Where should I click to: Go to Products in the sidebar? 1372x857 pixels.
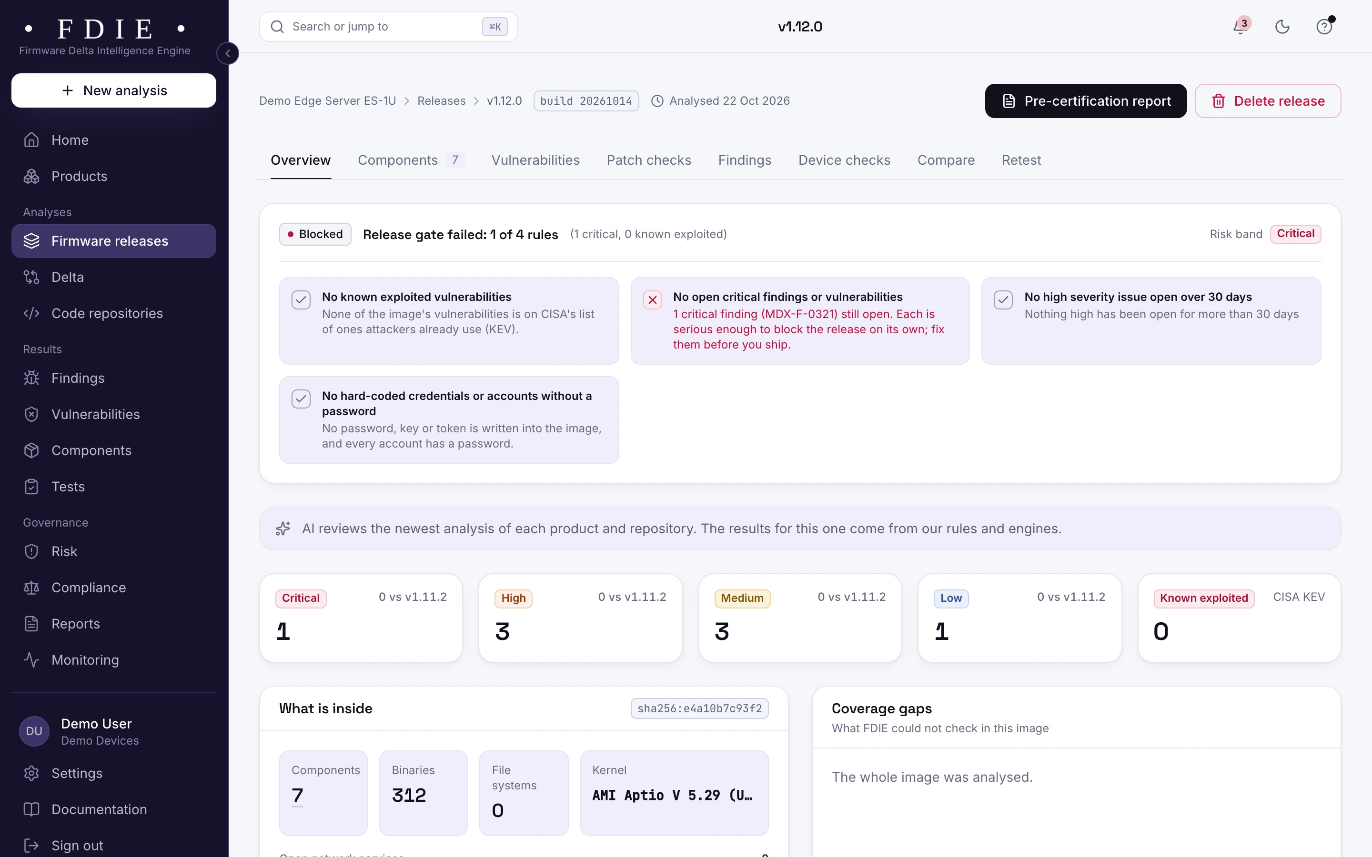coord(113,176)
